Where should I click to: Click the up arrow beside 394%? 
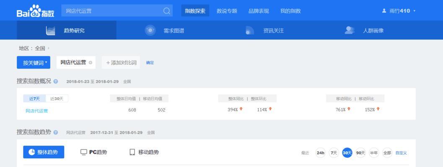pos(241,109)
